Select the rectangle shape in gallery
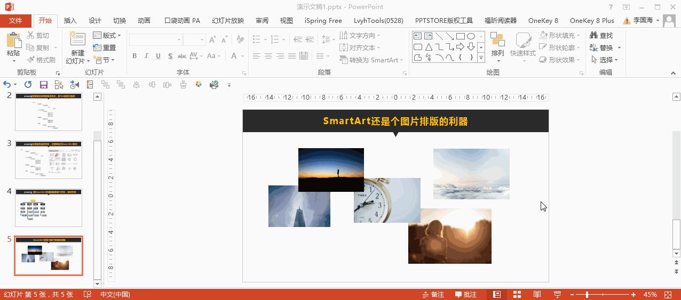681x300 pixels. [x=460, y=36]
